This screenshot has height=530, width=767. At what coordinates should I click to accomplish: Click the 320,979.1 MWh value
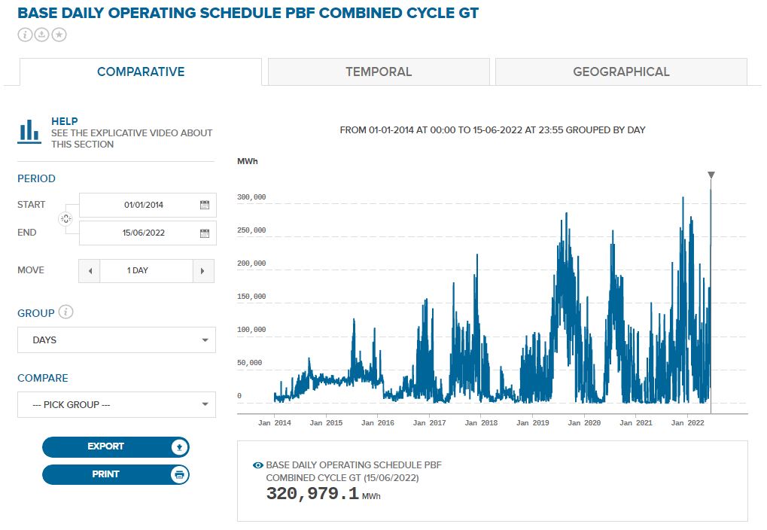click(323, 494)
